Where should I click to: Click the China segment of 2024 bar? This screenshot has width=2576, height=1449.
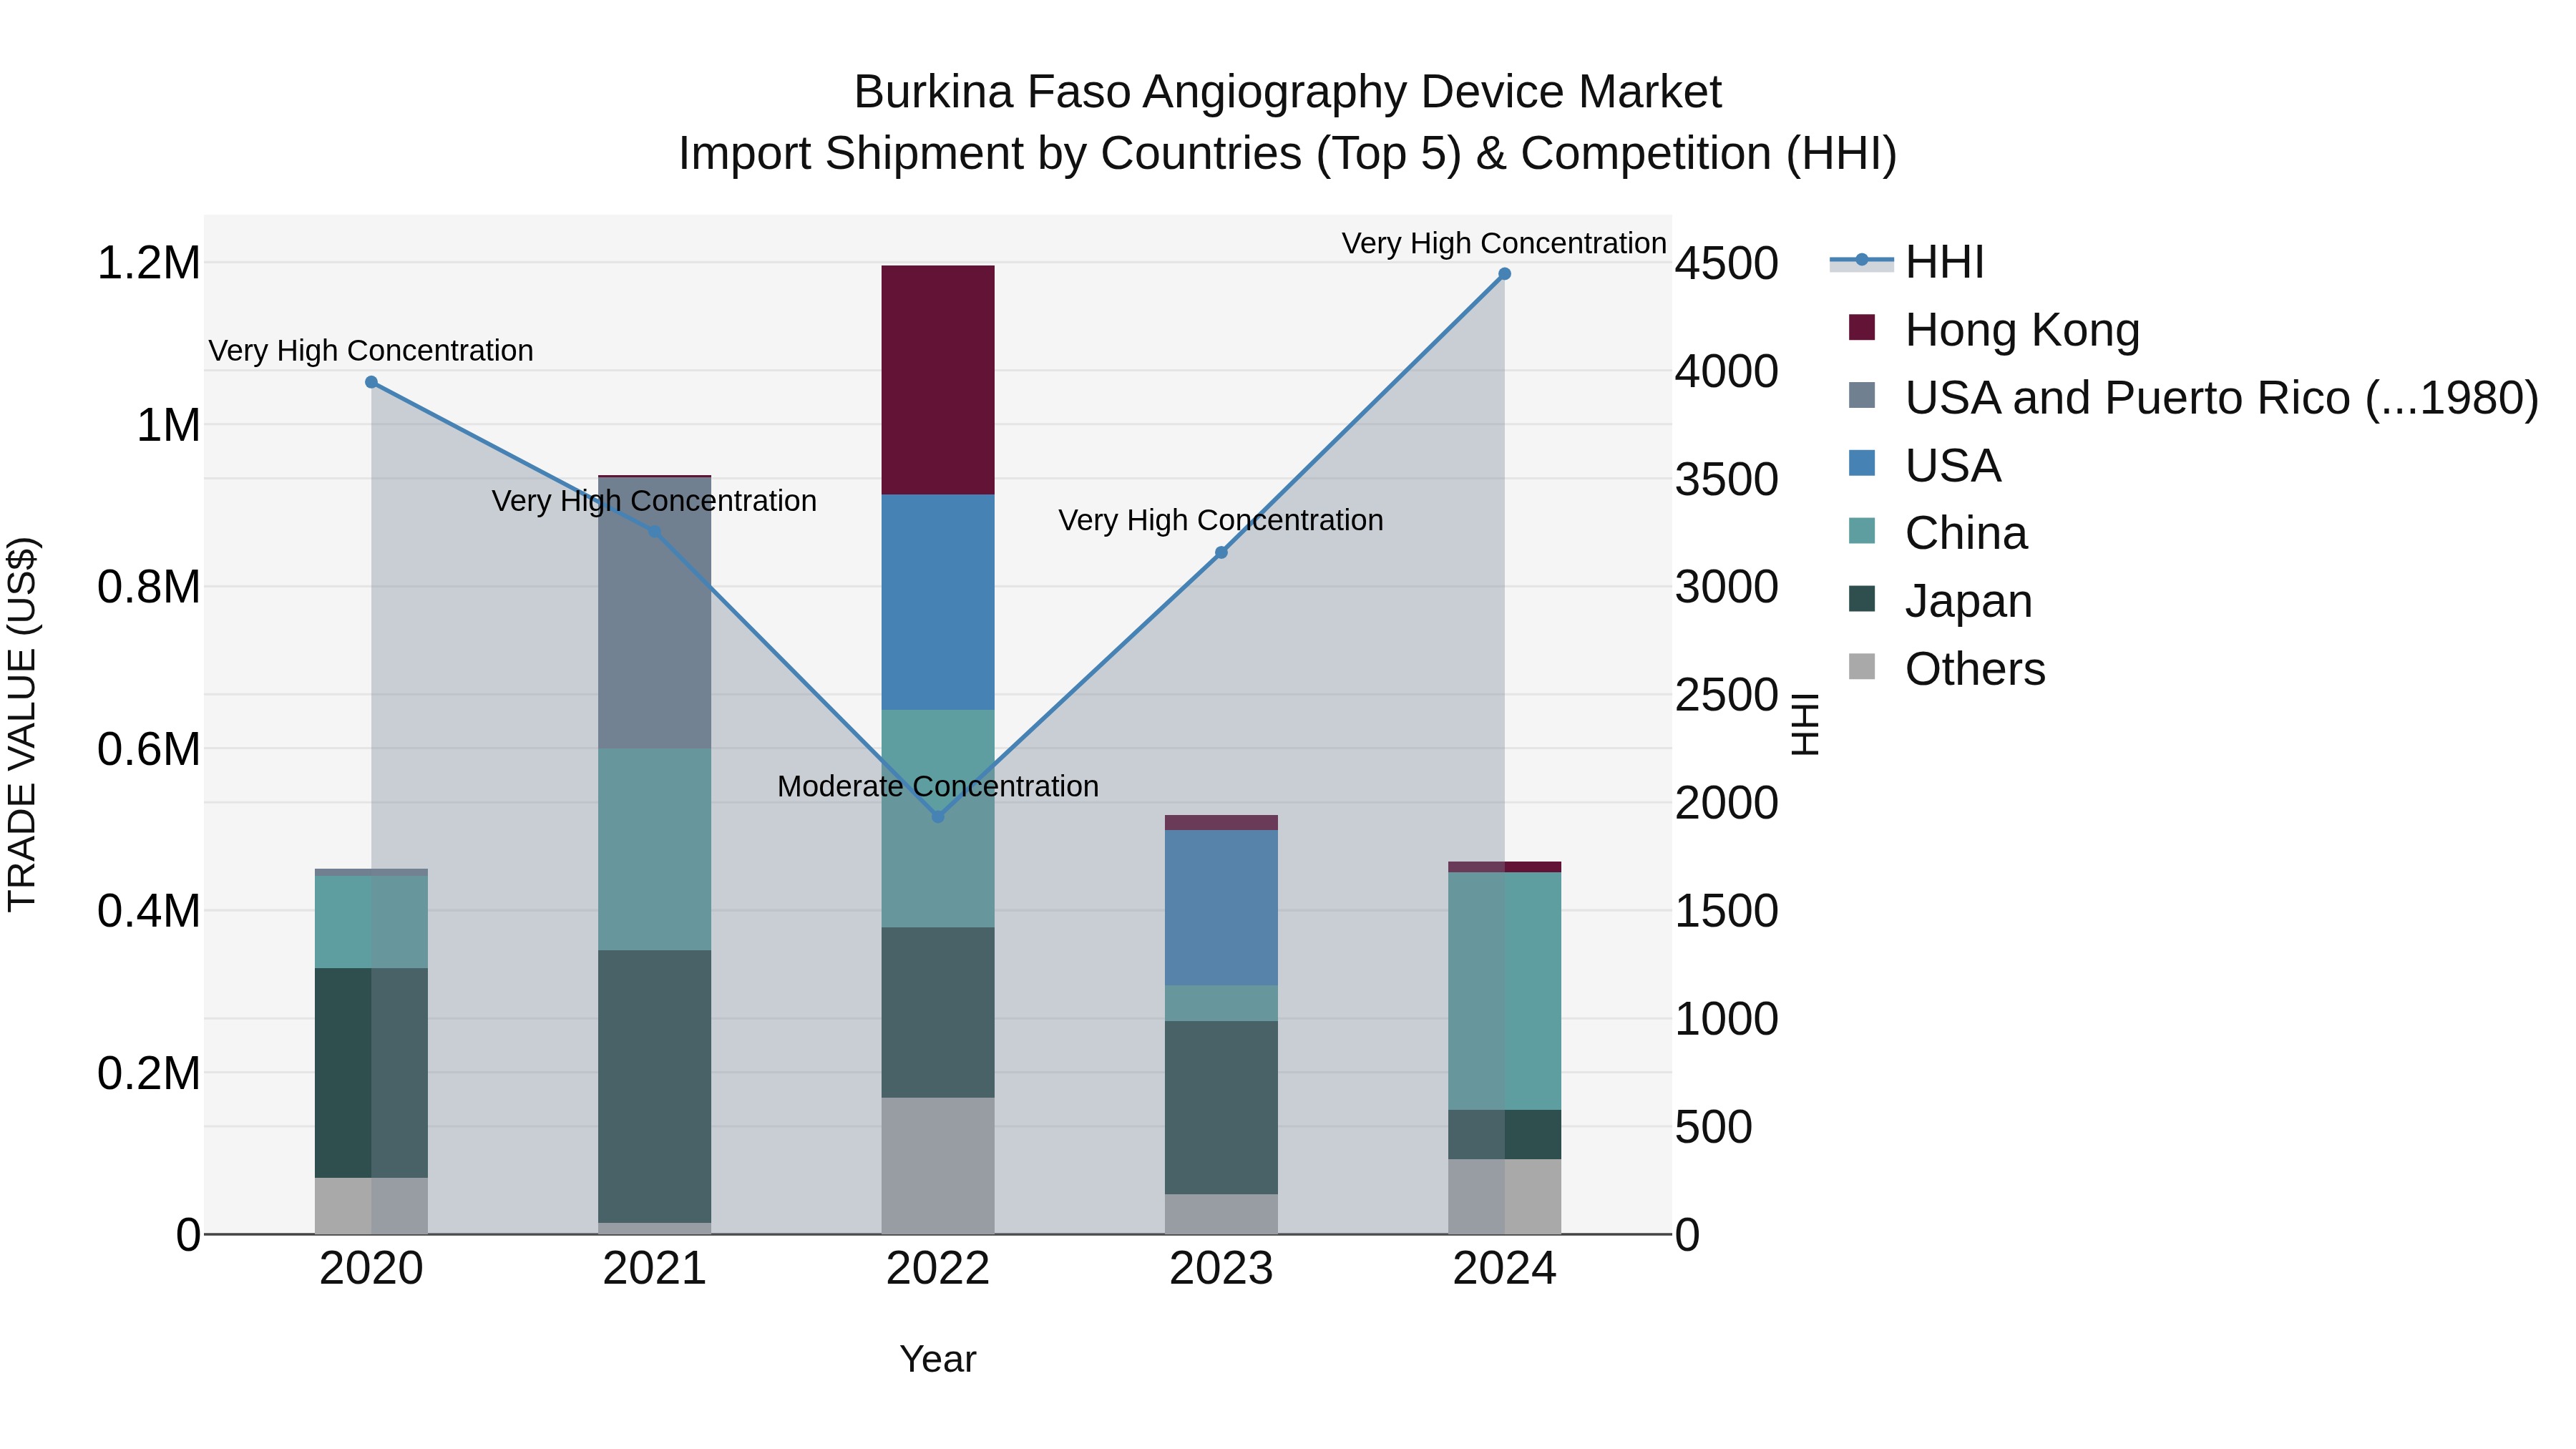point(1504,991)
